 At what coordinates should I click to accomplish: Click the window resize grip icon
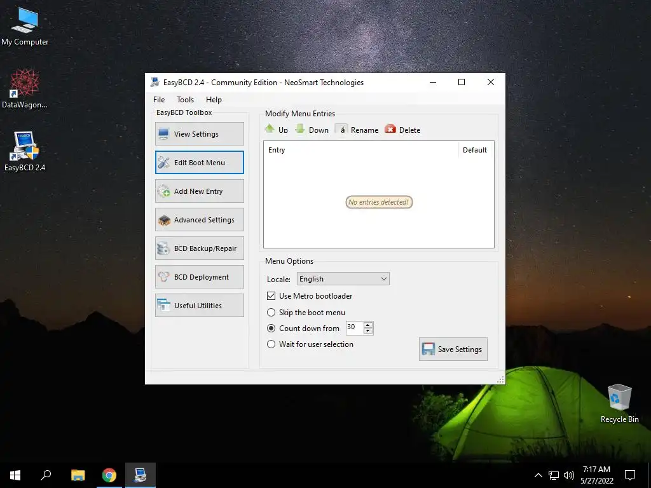(x=500, y=379)
